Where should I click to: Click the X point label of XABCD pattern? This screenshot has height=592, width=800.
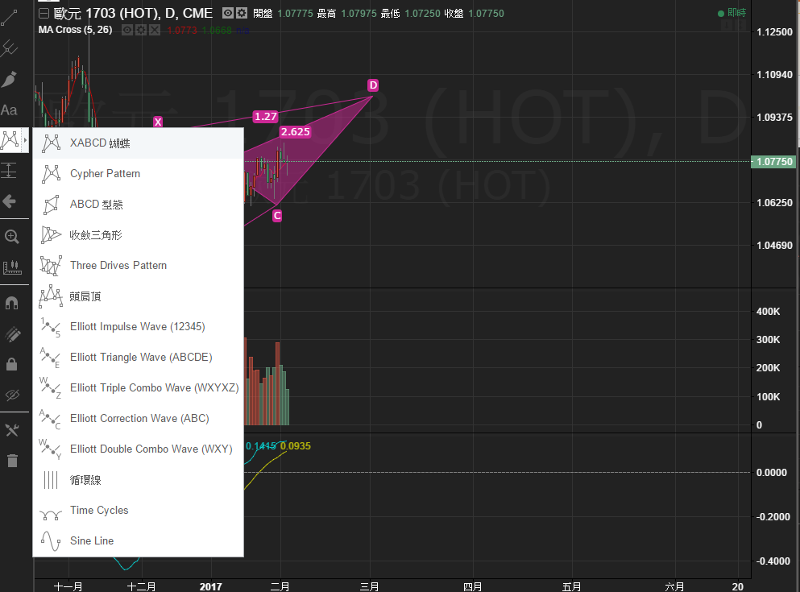[158, 122]
